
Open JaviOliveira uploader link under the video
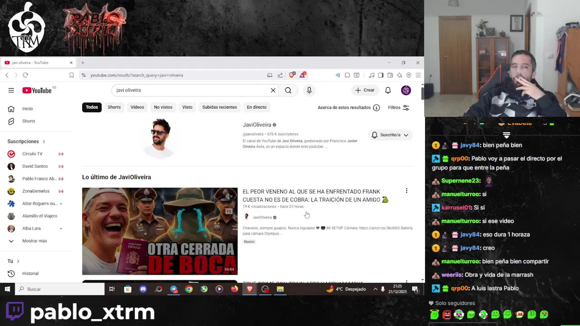(x=262, y=217)
